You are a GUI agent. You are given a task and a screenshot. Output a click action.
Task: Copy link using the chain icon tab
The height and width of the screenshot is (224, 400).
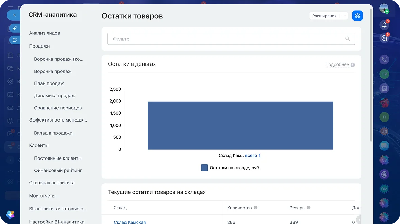coord(15,28)
